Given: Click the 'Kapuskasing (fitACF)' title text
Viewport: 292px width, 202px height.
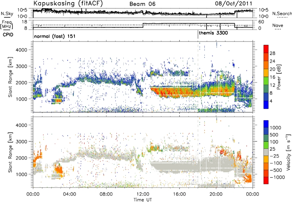Looking at the screenshot, I should pyautogui.click(x=68, y=3).
